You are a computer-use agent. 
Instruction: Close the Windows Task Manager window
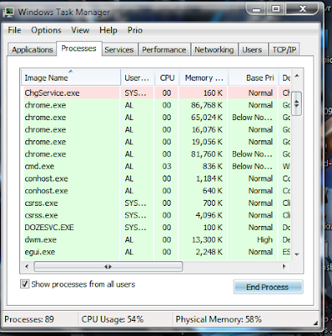click(303, 9)
